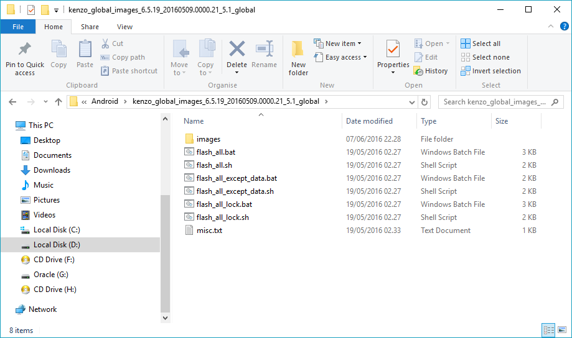This screenshot has height=338, width=572.
Task: Switch to the Home tab
Action: tap(54, 27)
